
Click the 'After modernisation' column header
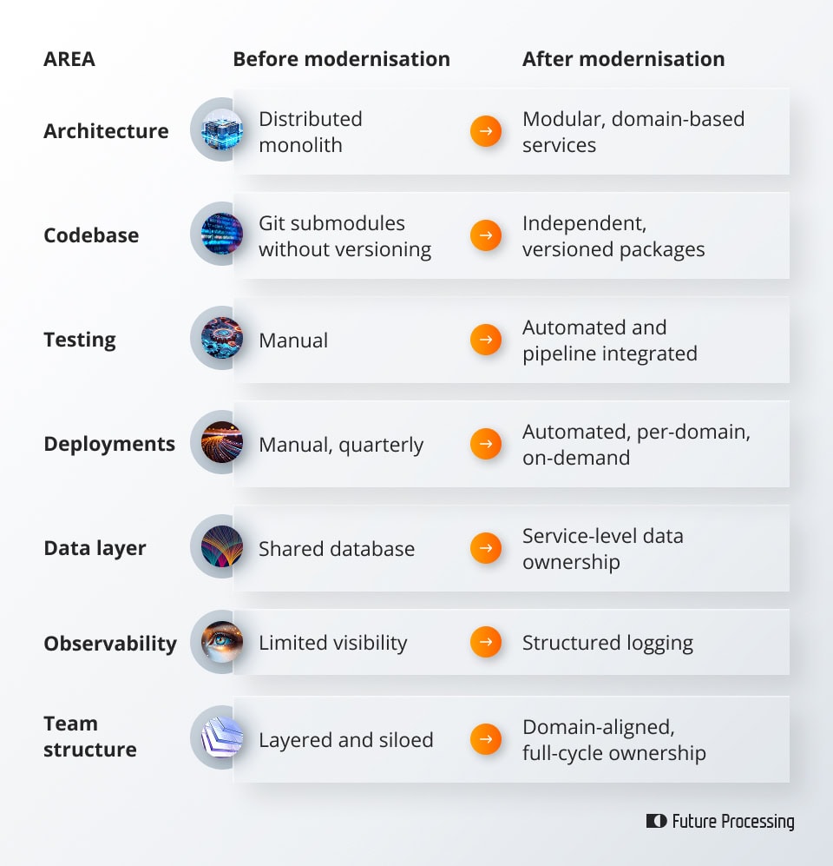[623, 59]
